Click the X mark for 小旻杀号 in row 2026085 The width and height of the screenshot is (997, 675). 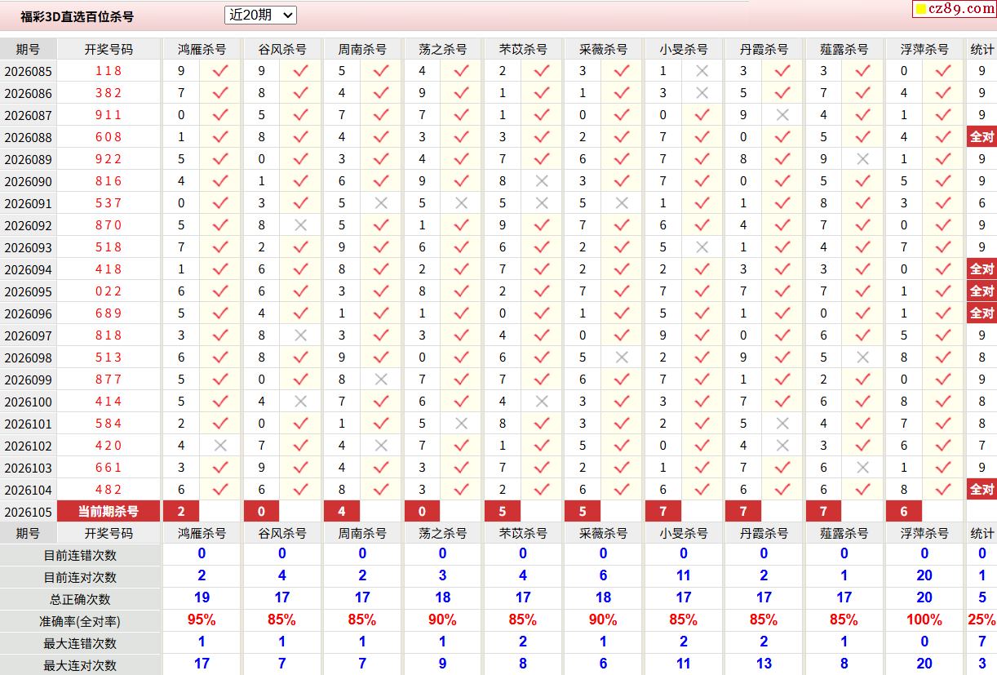click(x=702, y=71)
